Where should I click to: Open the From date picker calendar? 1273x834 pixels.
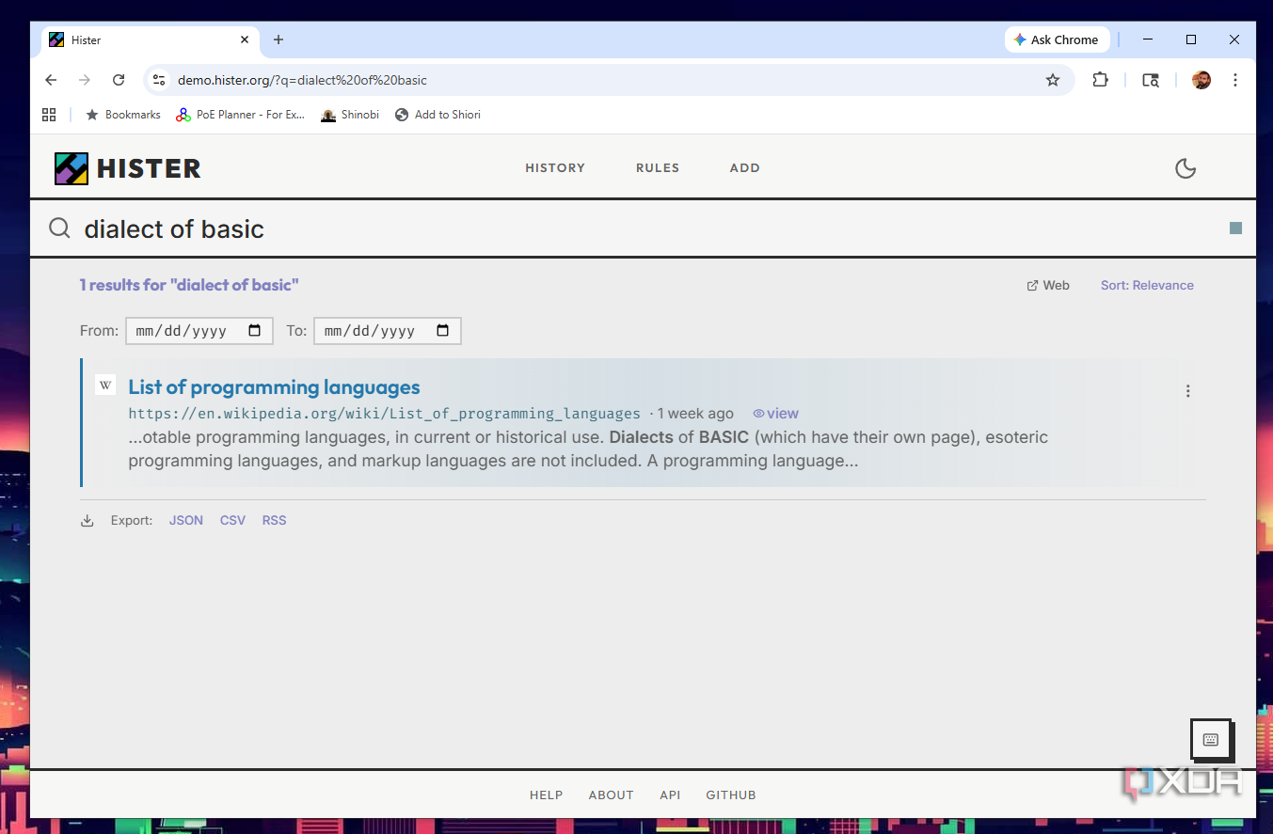pyautogui.click(x=254, y=331)
